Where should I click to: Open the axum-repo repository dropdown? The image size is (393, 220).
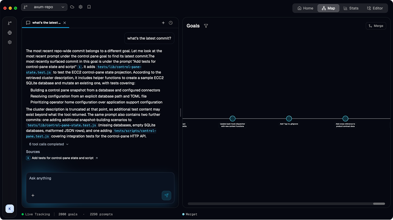pos(44,7)
